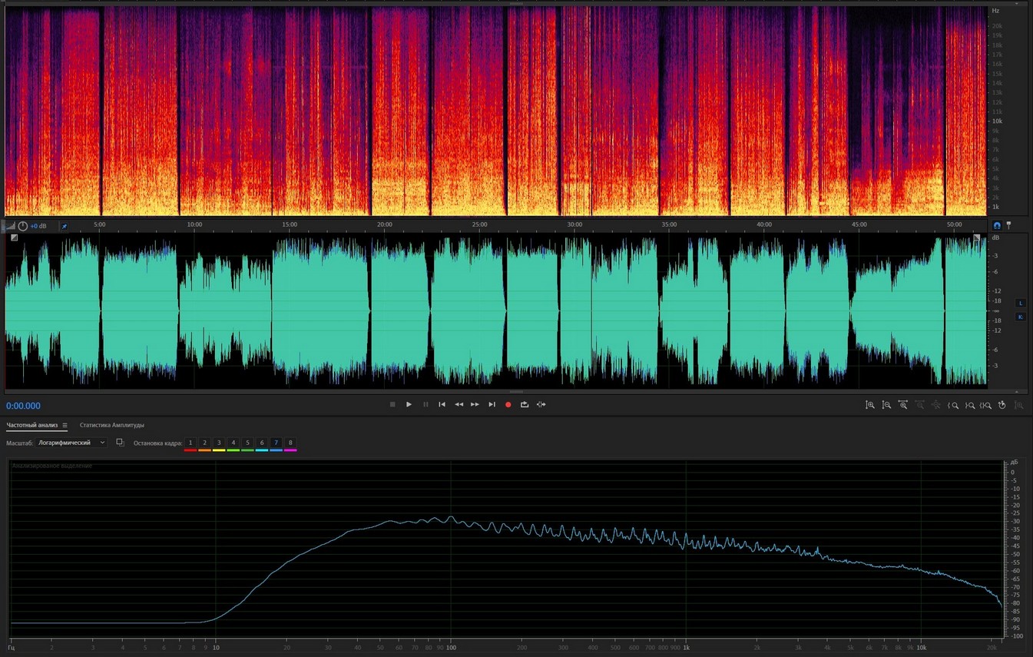Jump to previous marker with skip-back icon
This screenshot has height=657, width=1033.
(x=442, y=404)
